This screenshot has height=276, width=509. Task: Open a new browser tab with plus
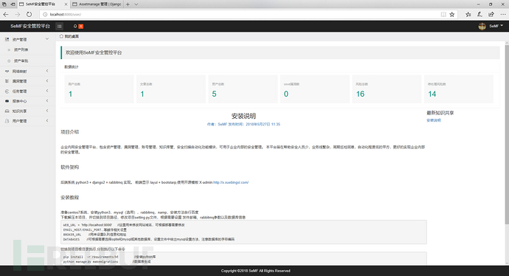pyautogui.click(x=128, y=4)
